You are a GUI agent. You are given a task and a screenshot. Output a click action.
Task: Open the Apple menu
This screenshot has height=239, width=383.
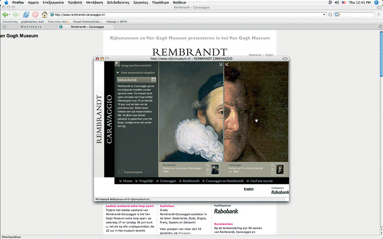[x=6, y=2]
